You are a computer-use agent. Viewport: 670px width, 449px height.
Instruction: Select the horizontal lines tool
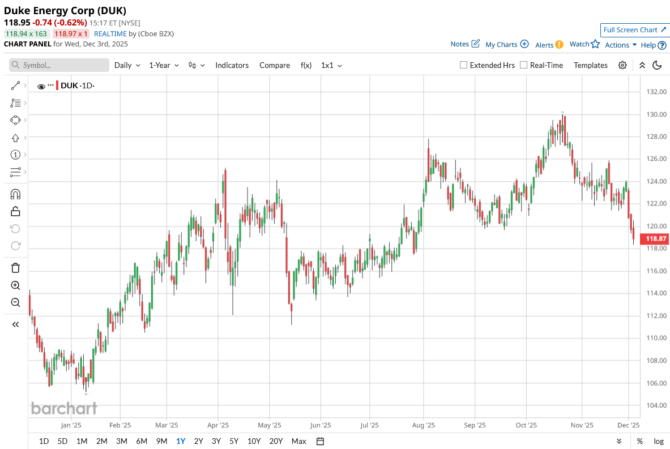[x=15, y=172]
